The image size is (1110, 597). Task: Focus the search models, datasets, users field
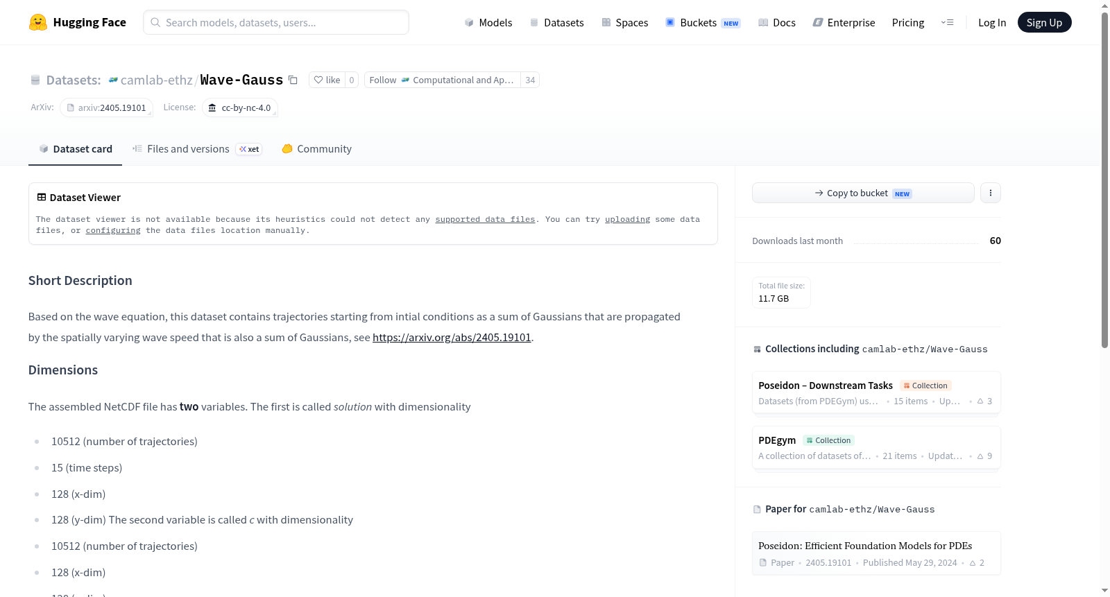point(276,22)
